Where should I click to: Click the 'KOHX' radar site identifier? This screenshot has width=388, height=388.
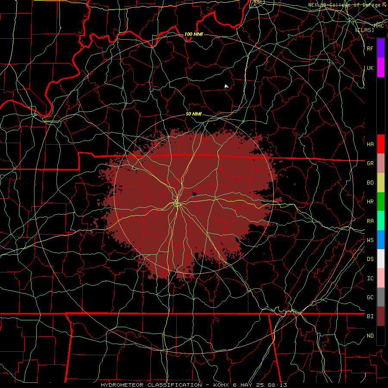[x=222, y=385]
